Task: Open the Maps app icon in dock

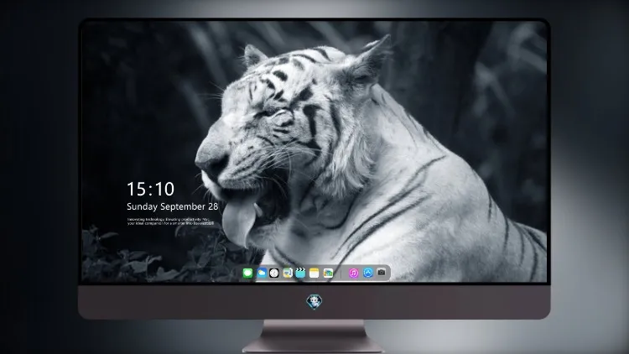Action: [288, 273]
